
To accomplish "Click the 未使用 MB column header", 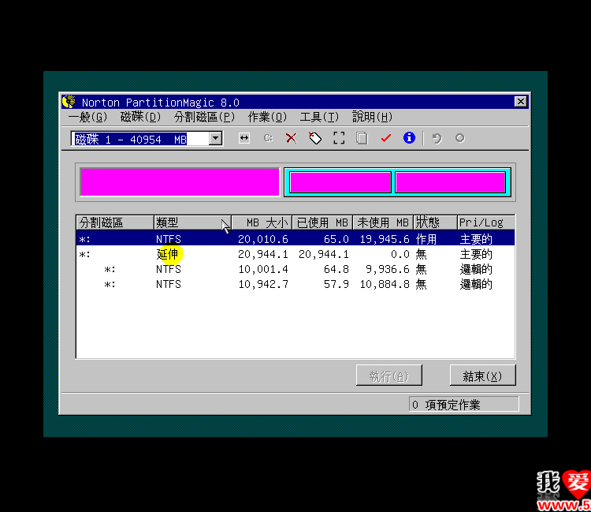I will [383, 222].
